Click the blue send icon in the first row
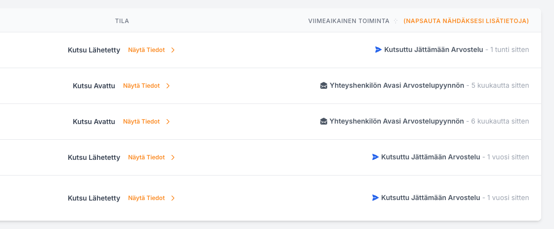The height and width of the screenshot is (229, 554). point(378,50)
